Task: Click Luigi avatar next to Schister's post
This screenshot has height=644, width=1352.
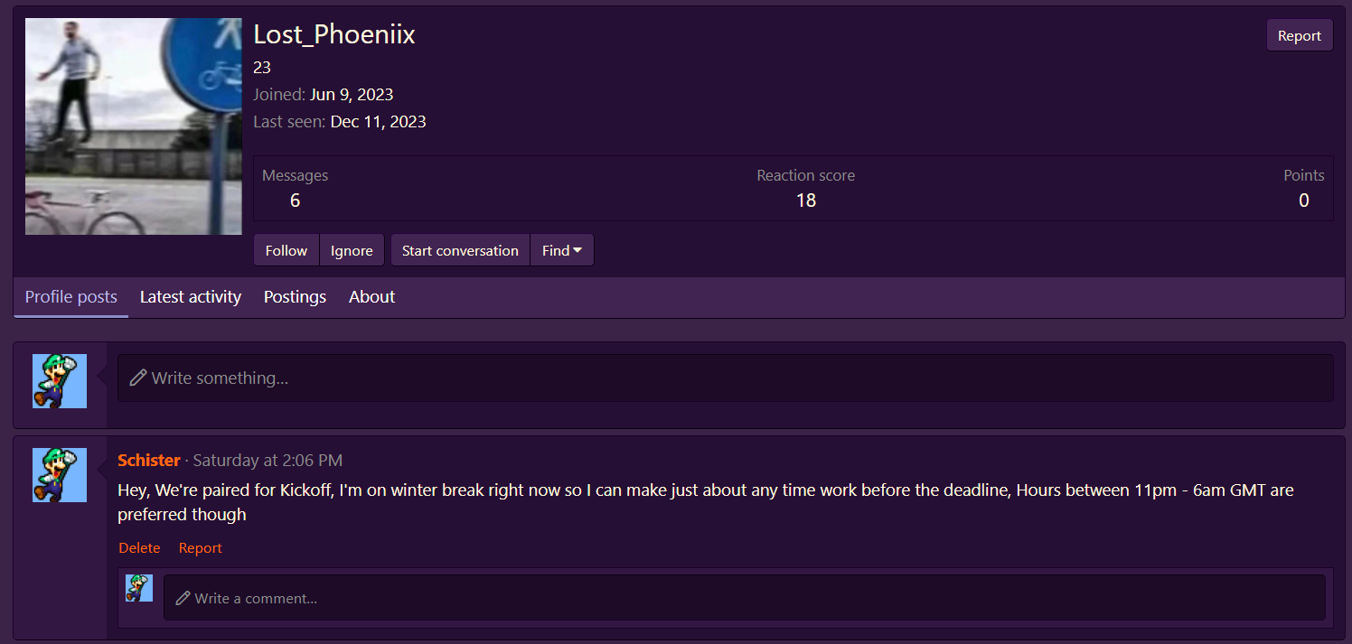Action: pos(60,475)
